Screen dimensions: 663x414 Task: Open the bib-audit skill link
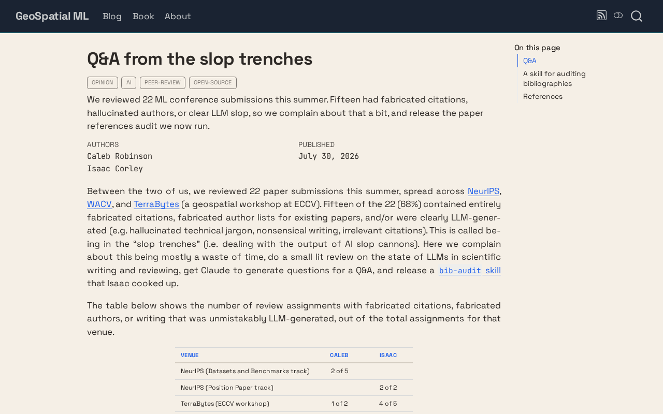tap(470, 270)
